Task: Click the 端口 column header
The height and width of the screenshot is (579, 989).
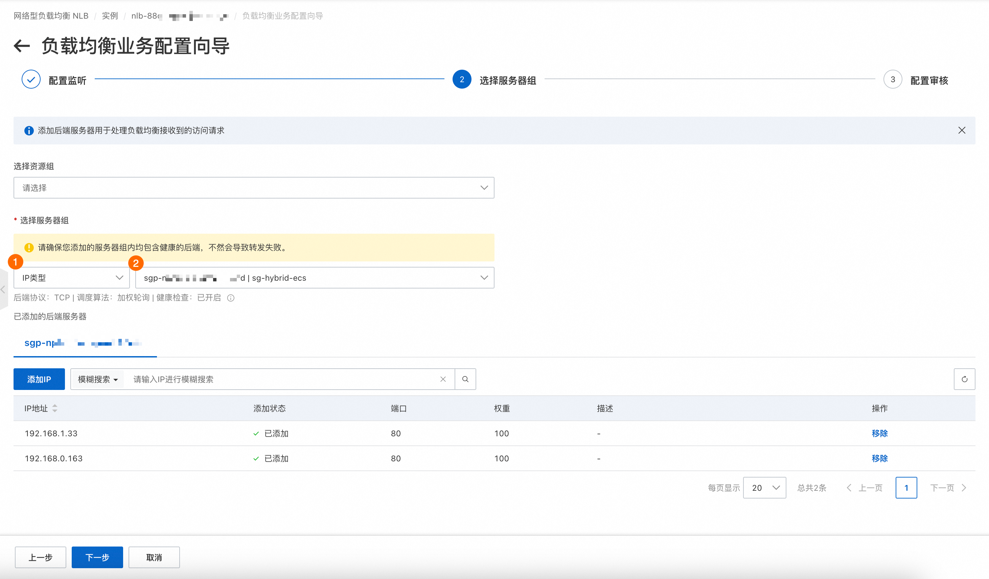Action: 399,408
